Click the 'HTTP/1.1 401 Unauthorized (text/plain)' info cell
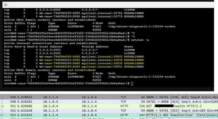This screenshot has height=119, width=218. click(x=182, y=115)
